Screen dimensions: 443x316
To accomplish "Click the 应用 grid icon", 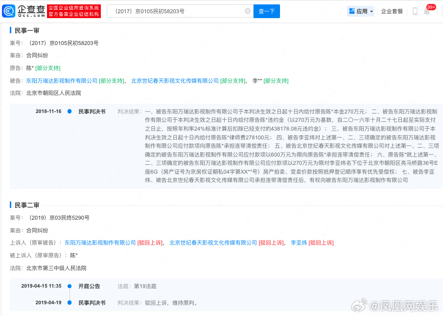I will point(352,11).
